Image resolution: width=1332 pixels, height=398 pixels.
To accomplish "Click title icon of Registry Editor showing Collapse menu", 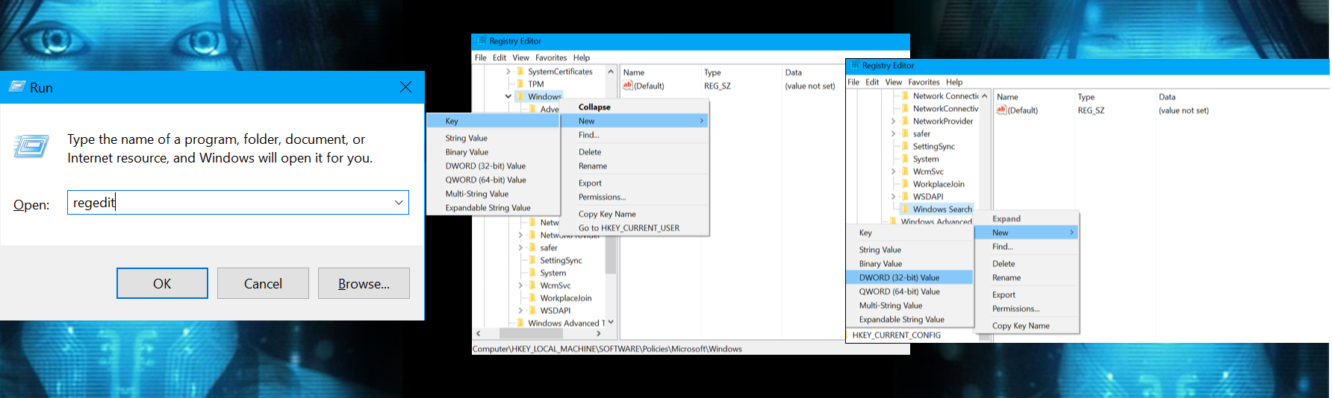I will tap(481, 41).
